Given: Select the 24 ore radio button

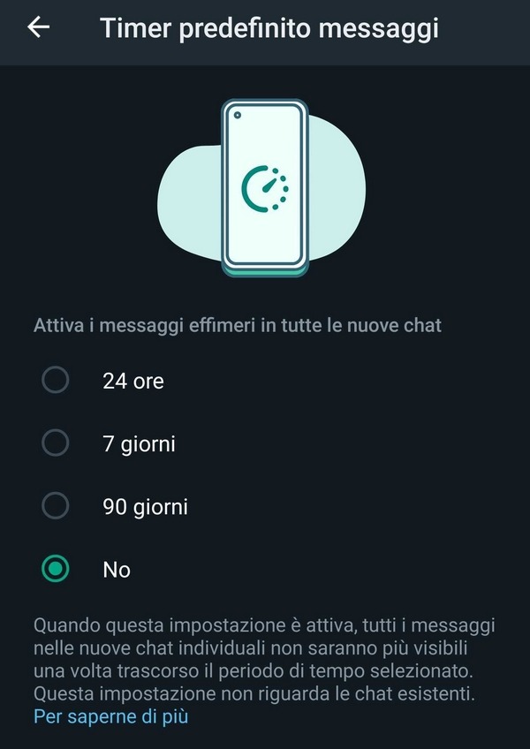Looking at the screenshot, I should (55, 381).
